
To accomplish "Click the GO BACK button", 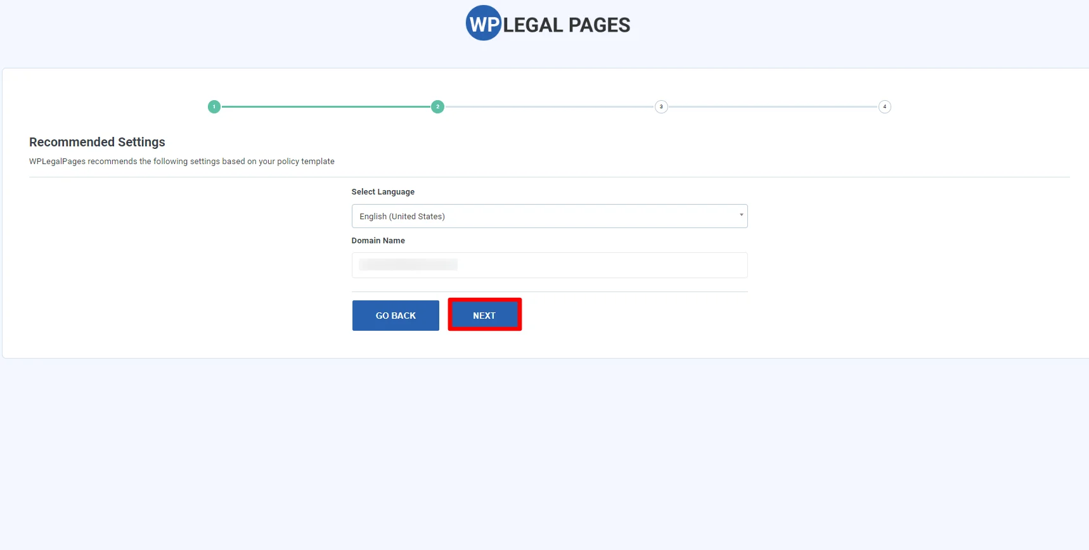I will pos(396,316).
